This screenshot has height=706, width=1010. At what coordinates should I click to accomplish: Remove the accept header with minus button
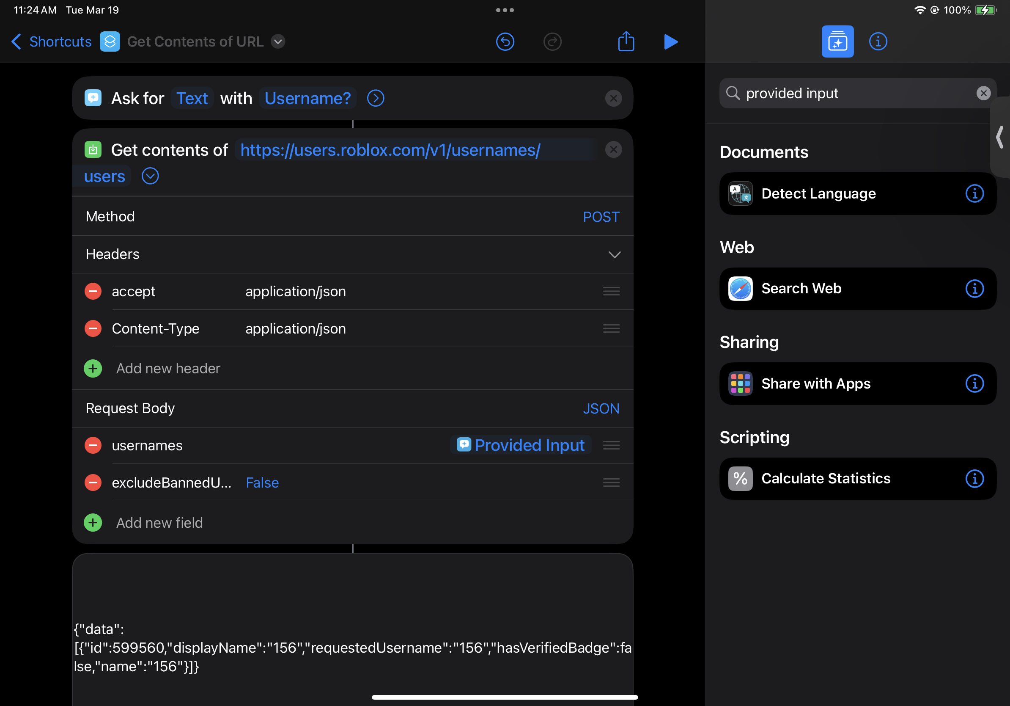93,291
